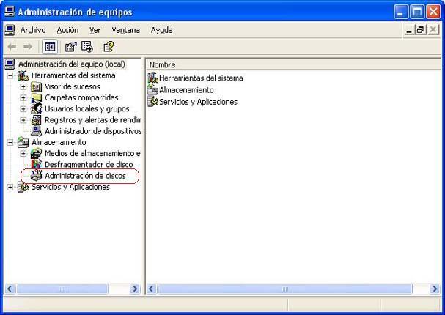
Task: Click the right pane horizontal scrollbar thumb
Action: 284,289
